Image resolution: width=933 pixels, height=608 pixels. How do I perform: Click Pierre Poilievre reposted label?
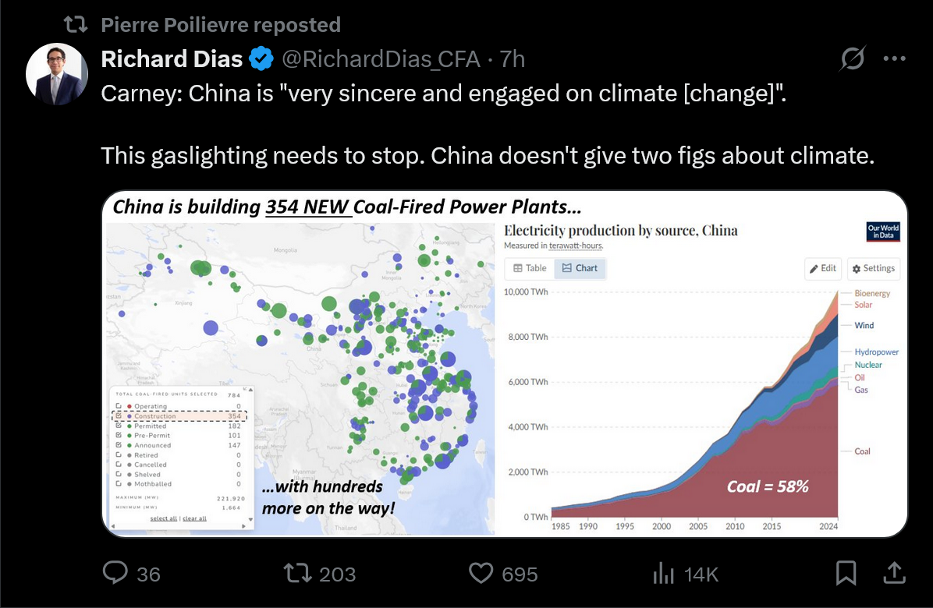click(x=221, y=25)
